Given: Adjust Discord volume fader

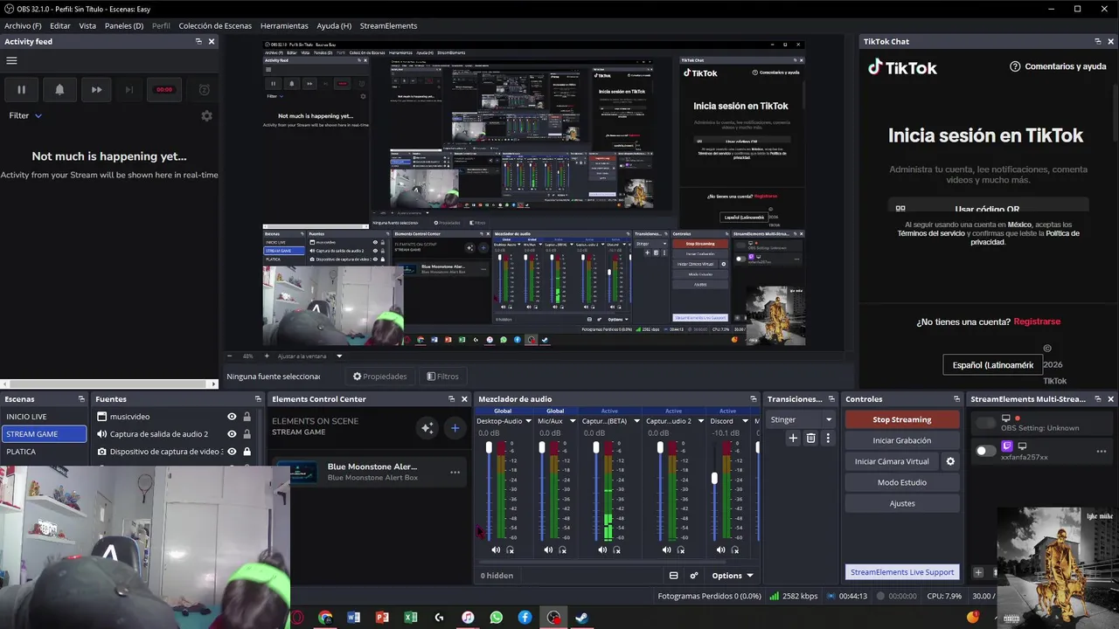Looking at the screenshot, I should tap(714, 479).
